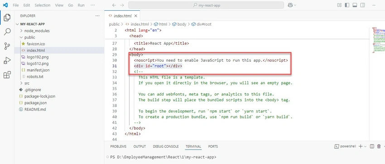This screenshot has height=164, width=385.
Task: Open package-lock.json file
Action: pyautogui.click(x=39, y=96)
